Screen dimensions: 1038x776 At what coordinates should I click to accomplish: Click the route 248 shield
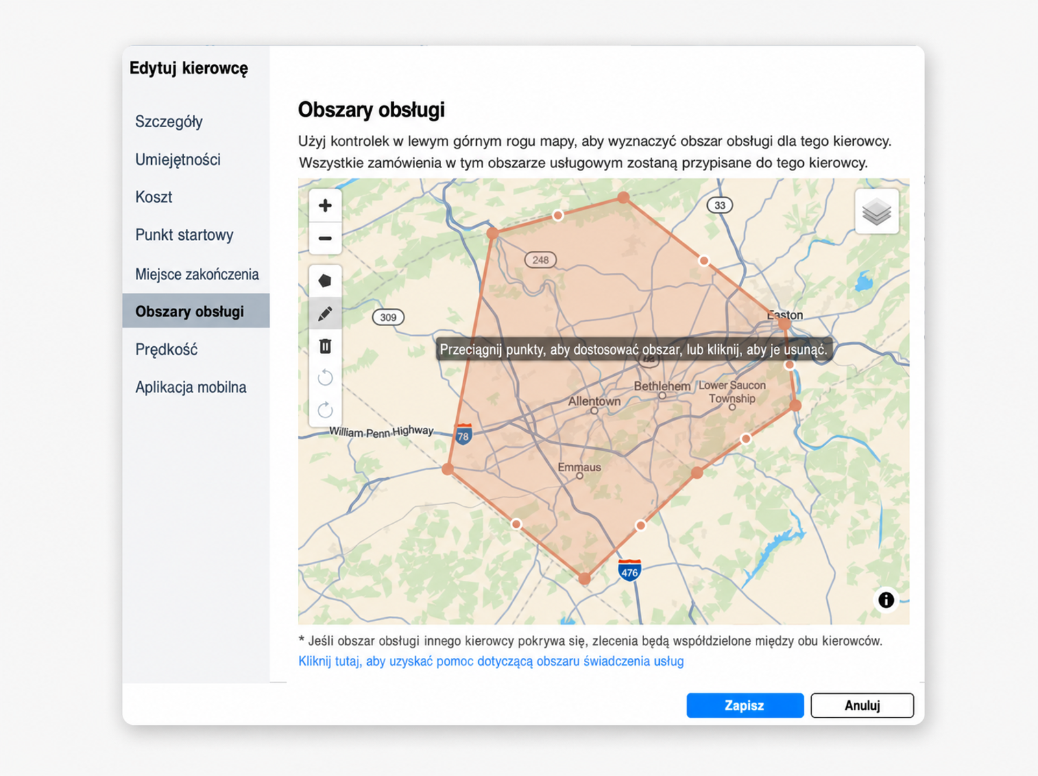(x=540, y=260)
